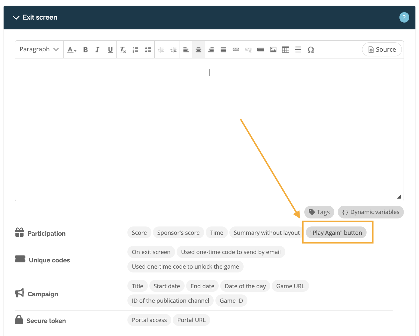The image size is (419, 336).
Task: Switch editor to Source view
Action: (382, 50)
